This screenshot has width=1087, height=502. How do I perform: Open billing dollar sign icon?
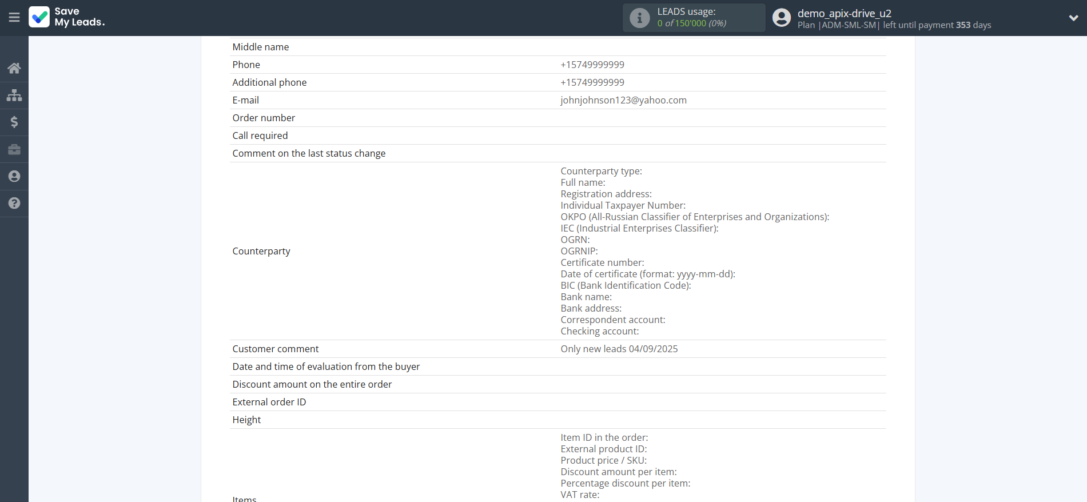(x=14, y=122)
